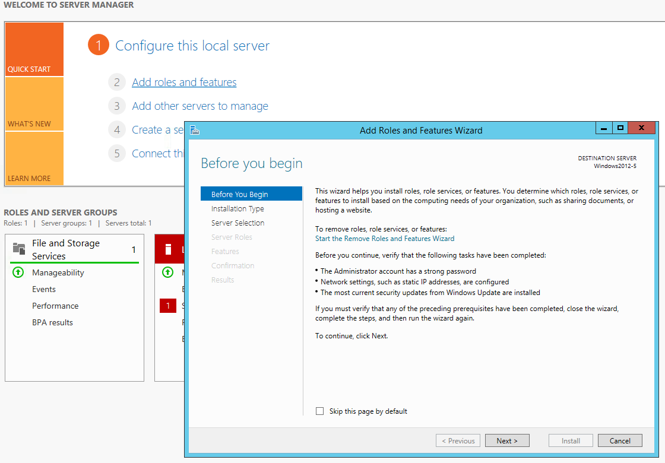This screenshot has width=665, height=463.
Task: Select Server Selection wizard step
Action: pyautogui.click(x=237, y=223)
